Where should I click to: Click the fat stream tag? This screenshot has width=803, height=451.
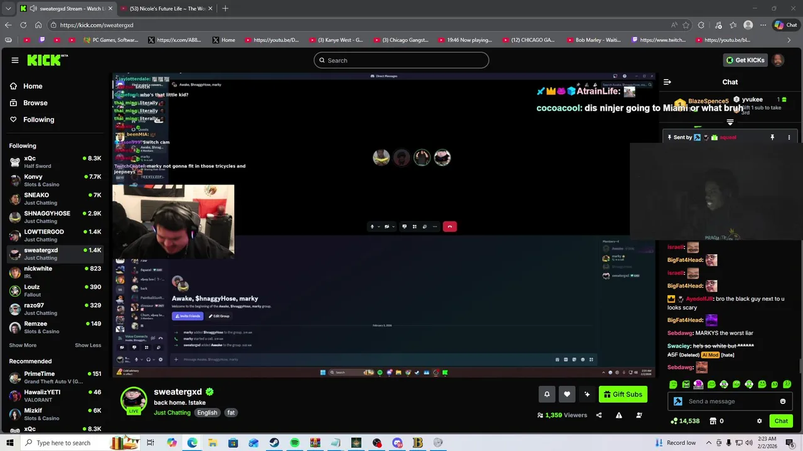pyautogui.click(x=231, y=413)
